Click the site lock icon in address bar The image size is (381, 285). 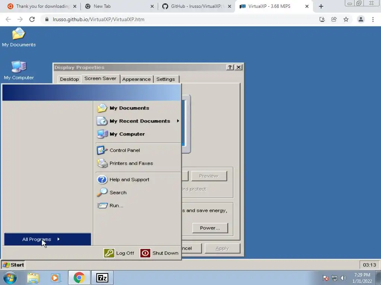[47, 19]
